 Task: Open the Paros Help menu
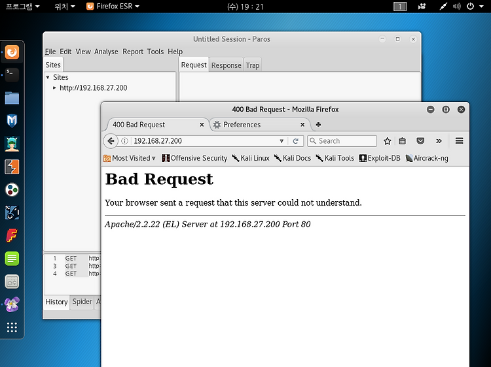pyautogui.click(x=175, y=52)
